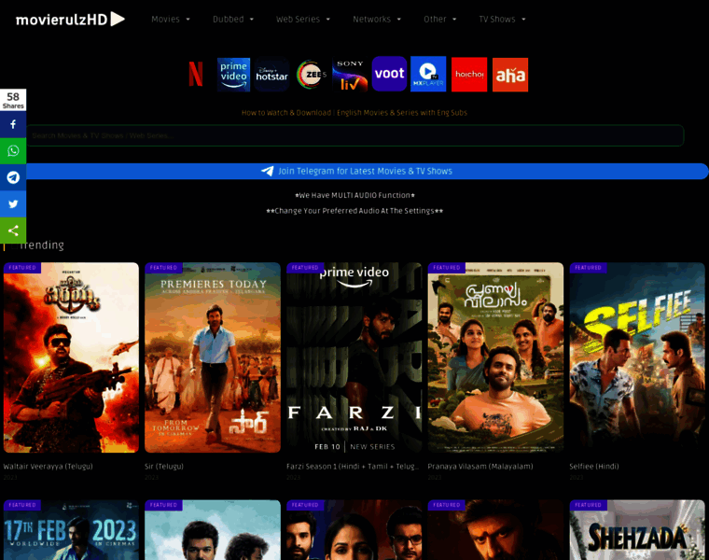Share the page via Telegram sidebar icon
709x560 pixels.
pyautogui.click(x=13, y=177)
